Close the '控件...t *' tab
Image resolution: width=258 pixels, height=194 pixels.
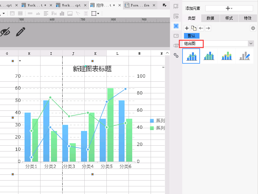pos(120,5)
